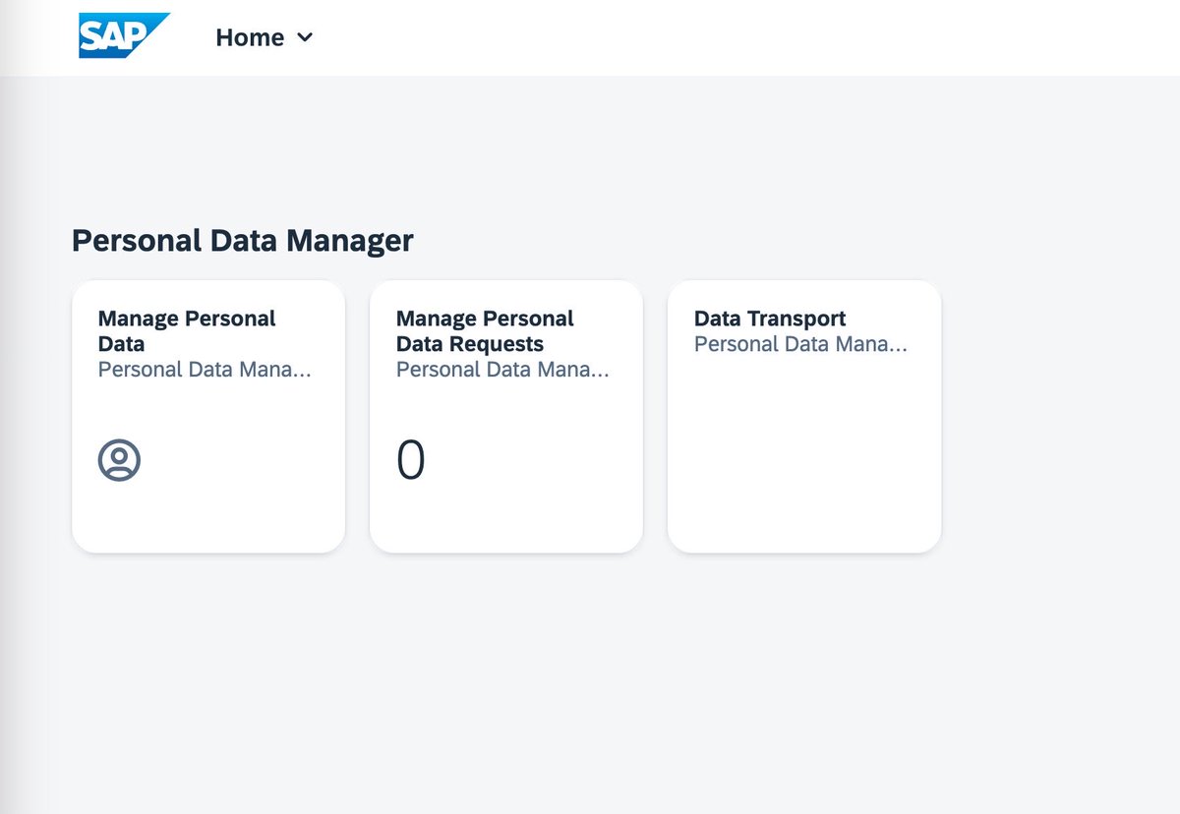Click the SAP logo
The width and height of the screenshot is (1180, 814).
(124, 36)
